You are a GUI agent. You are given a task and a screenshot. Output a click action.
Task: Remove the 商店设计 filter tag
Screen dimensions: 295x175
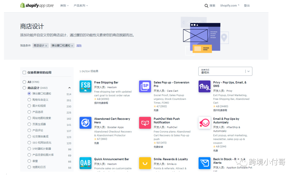tap(46, 46)
